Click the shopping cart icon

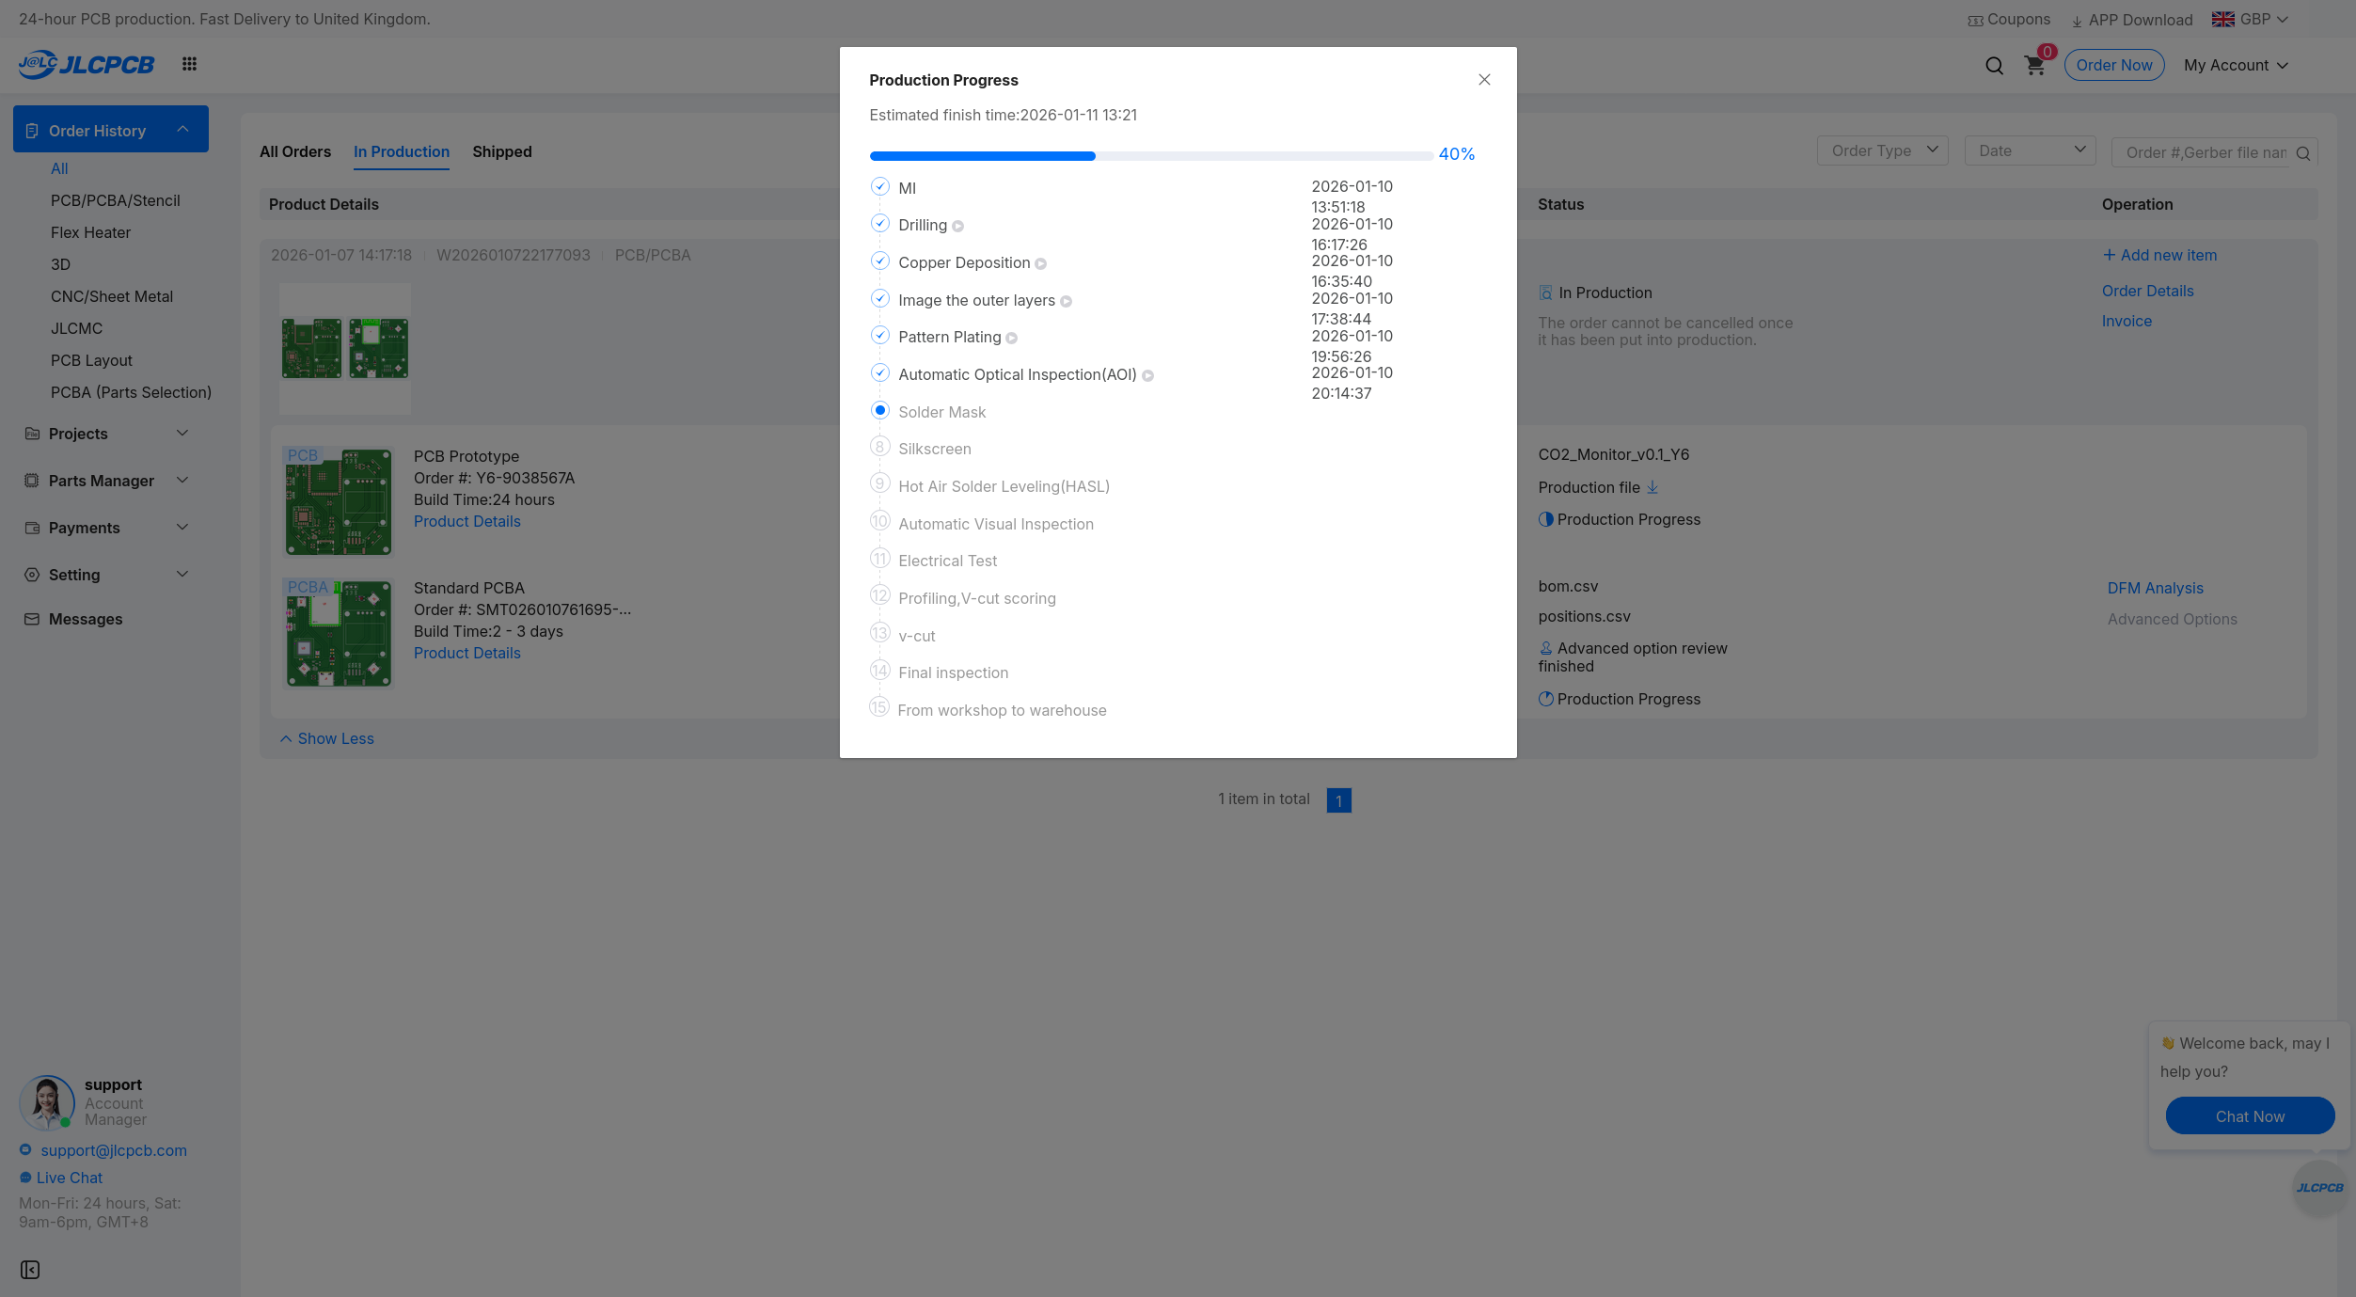pyautogui.click(x=2034, y=65)
